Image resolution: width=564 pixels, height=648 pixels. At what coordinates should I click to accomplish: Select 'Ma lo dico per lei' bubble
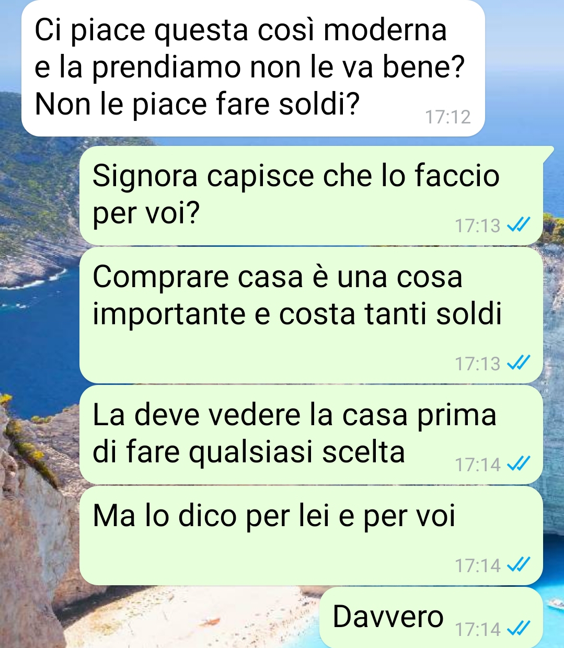click(x=312, y=536)
